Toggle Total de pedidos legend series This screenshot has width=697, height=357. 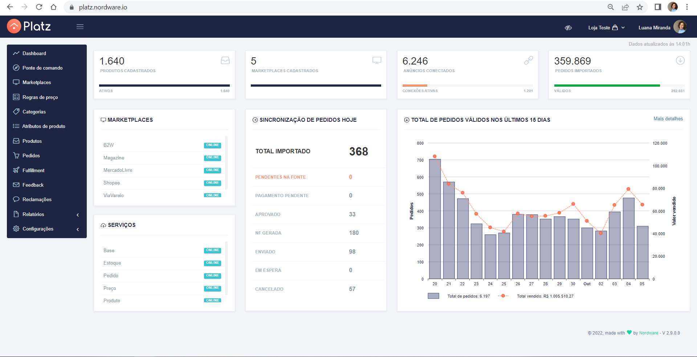coord(459,296)
